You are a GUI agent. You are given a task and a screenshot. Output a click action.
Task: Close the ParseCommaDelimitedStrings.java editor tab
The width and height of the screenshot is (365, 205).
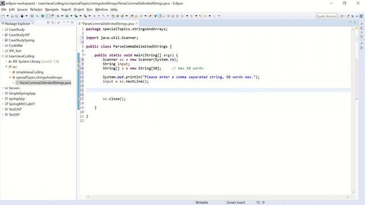[x=137, y=23]
